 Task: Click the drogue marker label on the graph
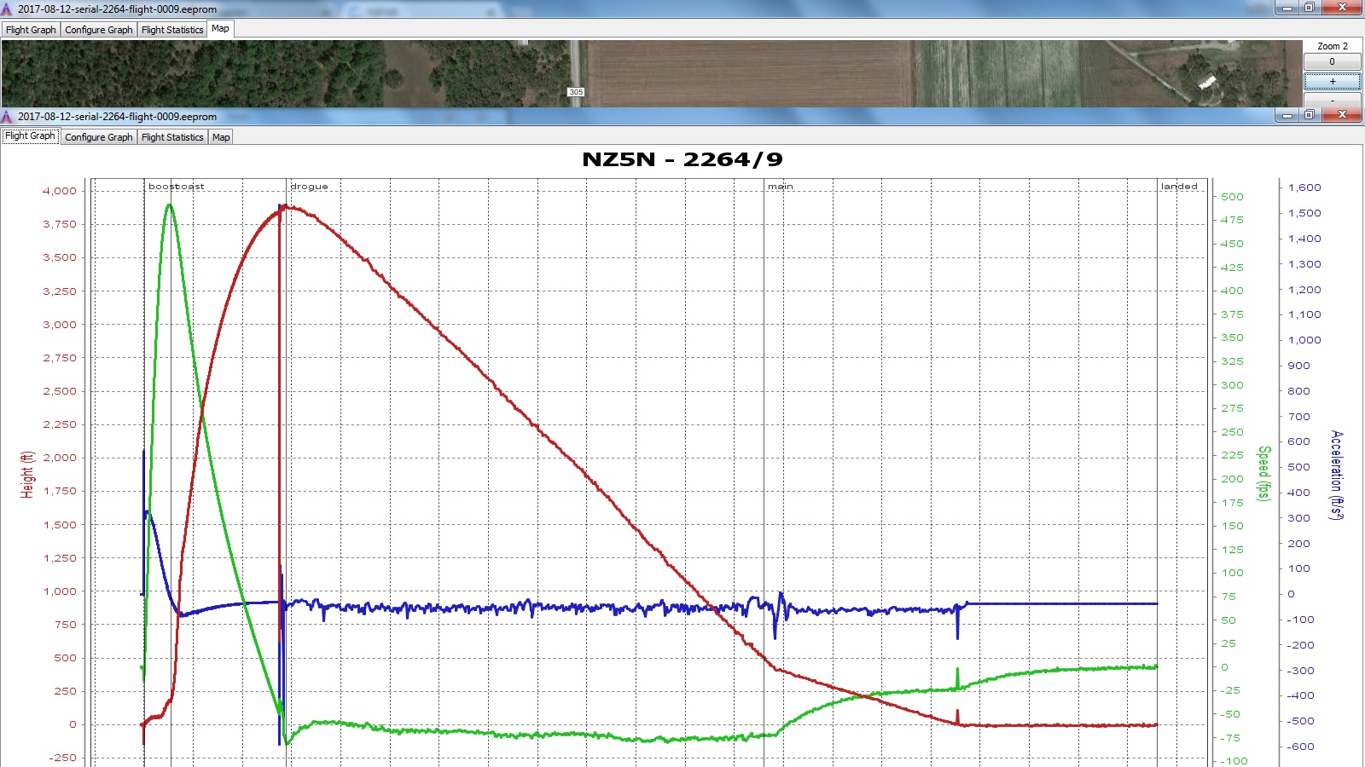[x=309, y=187]
